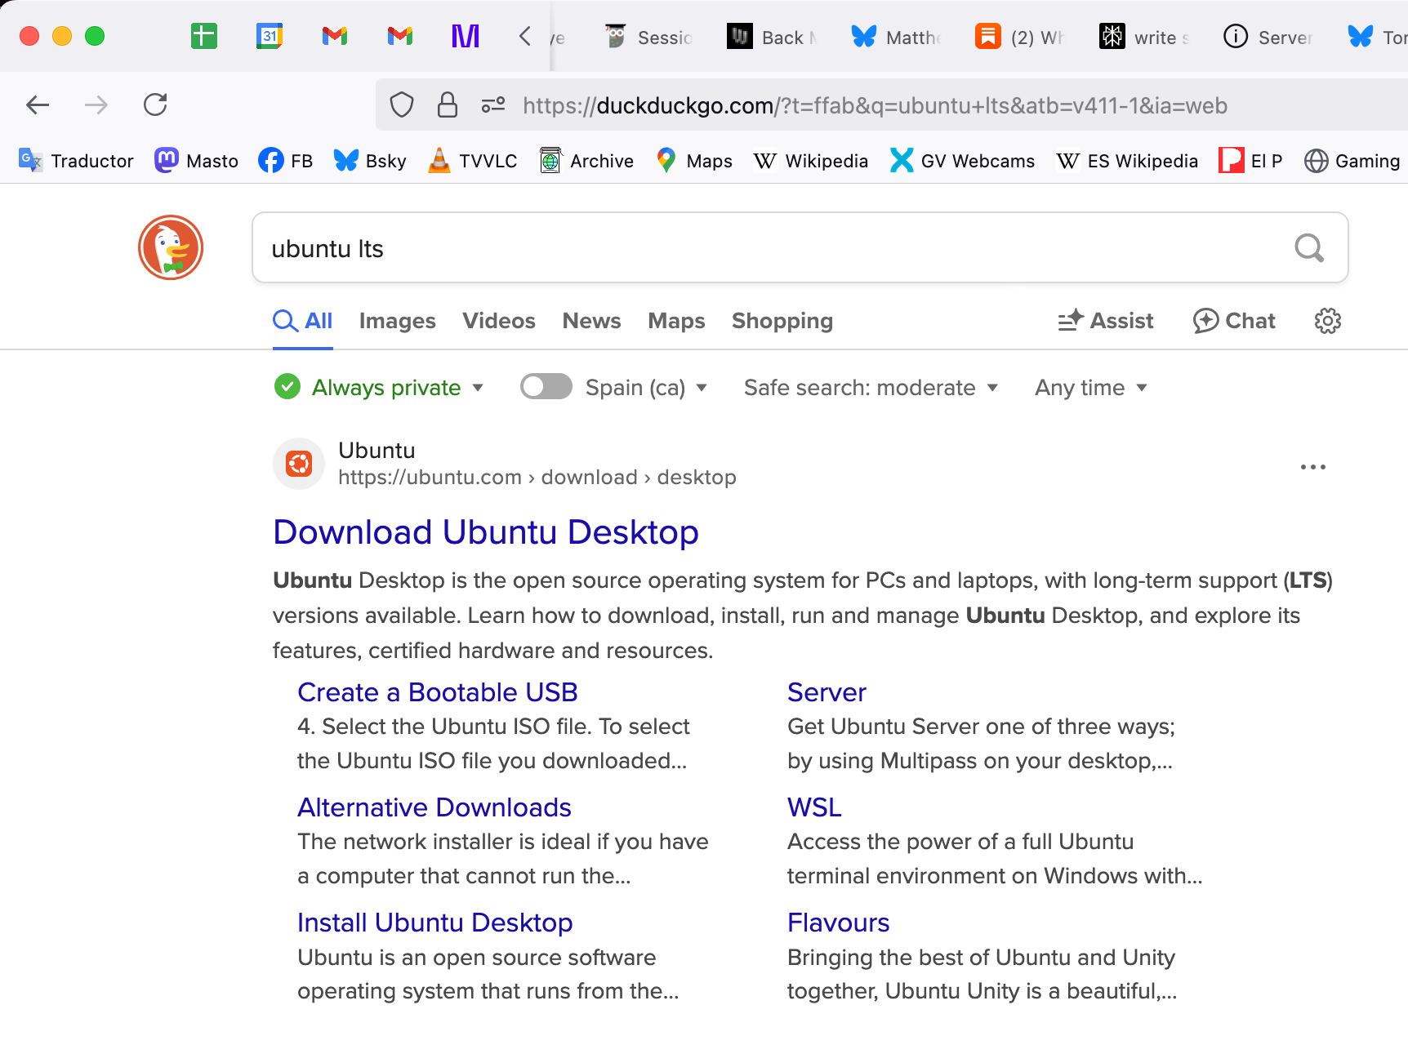The width and height of the screenshot is (1408, 1045).
Task: Open the Maps bookmark
Action: point(694,161)
